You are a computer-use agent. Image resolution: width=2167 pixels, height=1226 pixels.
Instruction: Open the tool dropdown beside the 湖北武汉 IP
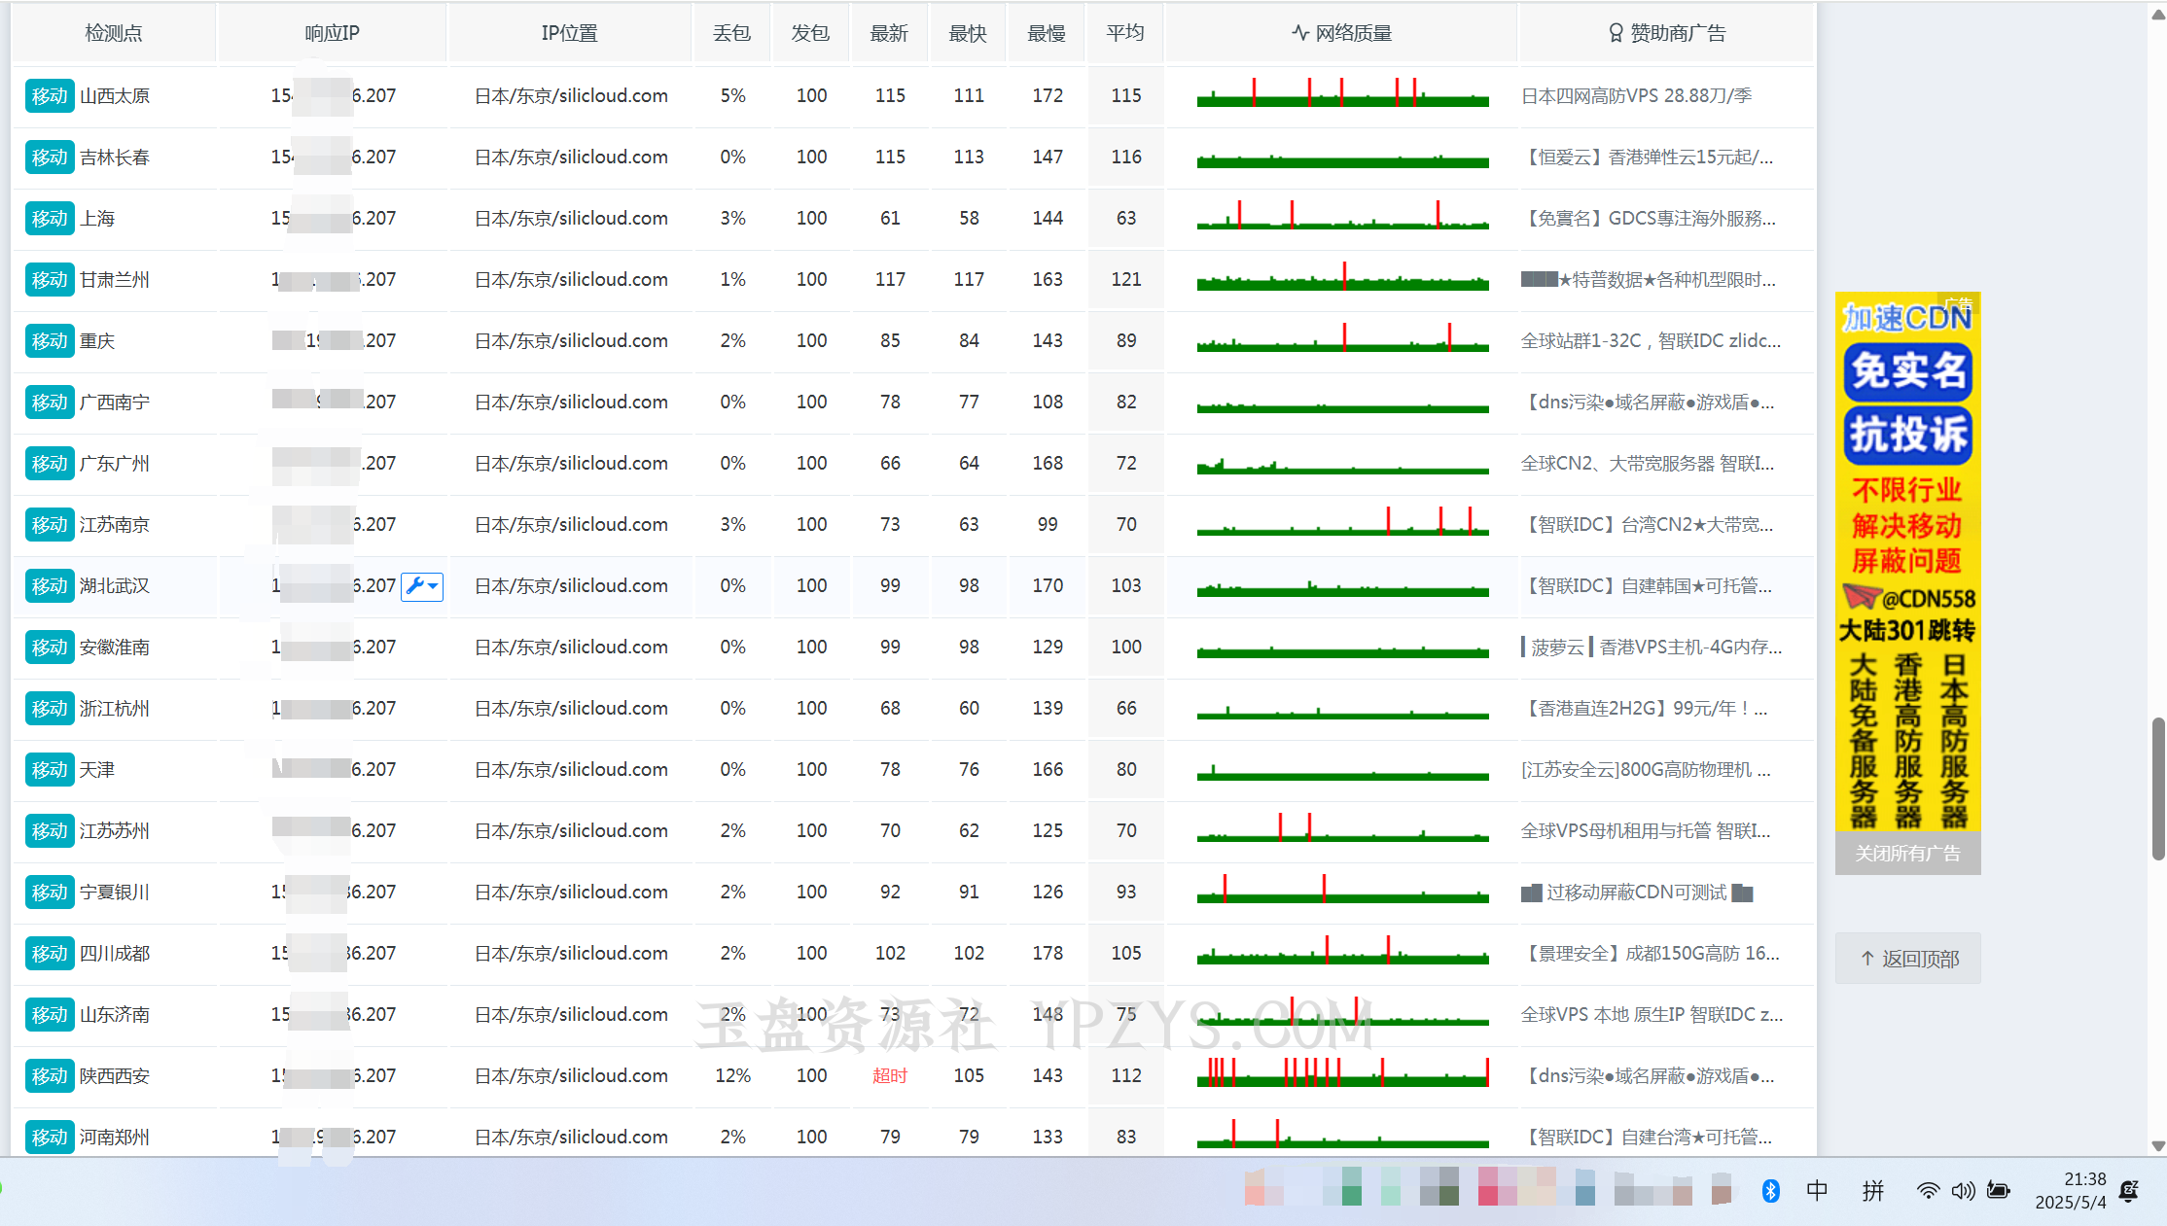pos(422,586)
